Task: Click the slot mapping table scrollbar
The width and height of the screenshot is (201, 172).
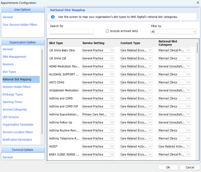Action: click(x=197, y=48)
